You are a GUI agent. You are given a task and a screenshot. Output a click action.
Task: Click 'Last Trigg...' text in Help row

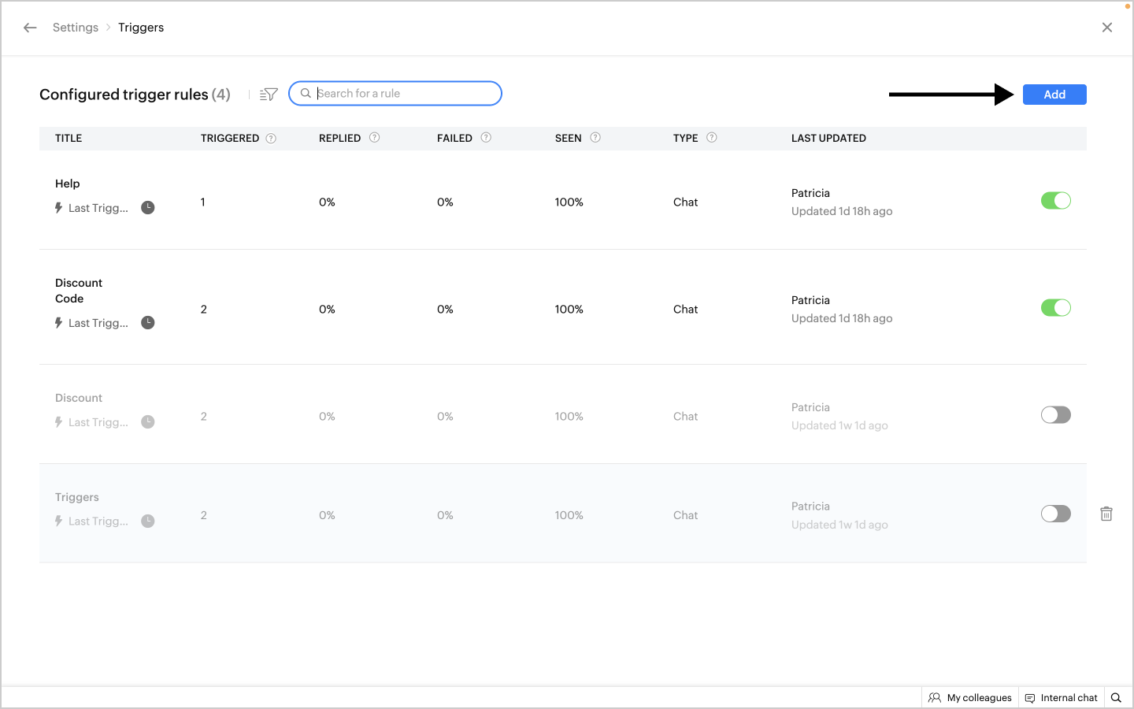pyautogui.click(x=98, y=208)
